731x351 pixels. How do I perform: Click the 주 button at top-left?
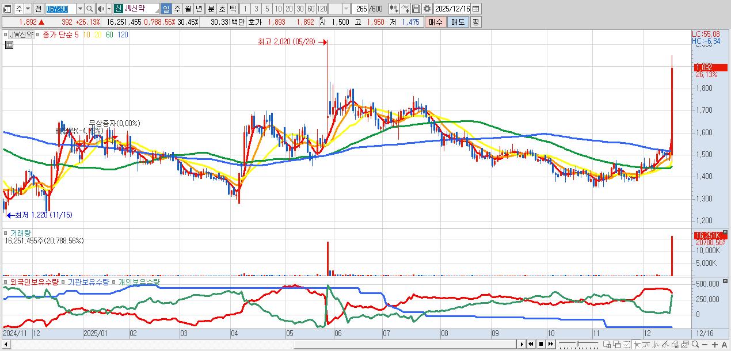18,9
